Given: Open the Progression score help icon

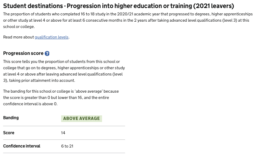Looking at the screenshot, I should [x=47, y=53].
